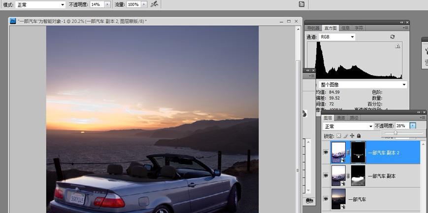
Task: Close the layers panel group
Action: (x=424, y=112)
